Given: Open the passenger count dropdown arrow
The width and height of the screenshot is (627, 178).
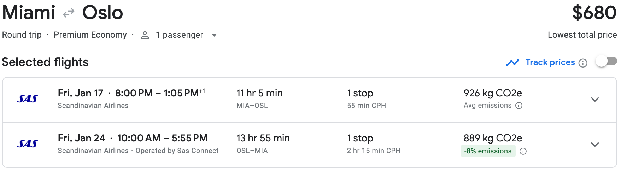Looking at the screenshot, I should [x=214, y=35].
